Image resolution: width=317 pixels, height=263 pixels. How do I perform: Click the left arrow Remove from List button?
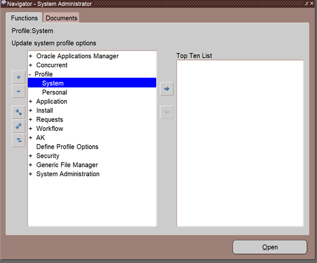166,112
